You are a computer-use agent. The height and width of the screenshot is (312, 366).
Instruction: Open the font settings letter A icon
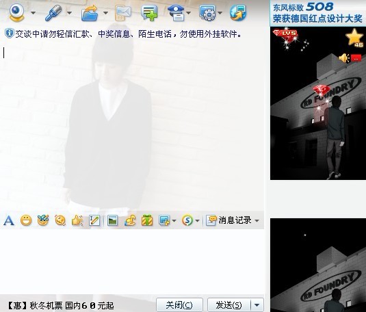tap(9, 220)
